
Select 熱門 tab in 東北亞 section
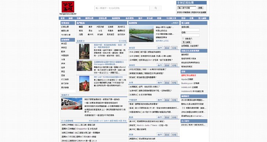(159, 48)
